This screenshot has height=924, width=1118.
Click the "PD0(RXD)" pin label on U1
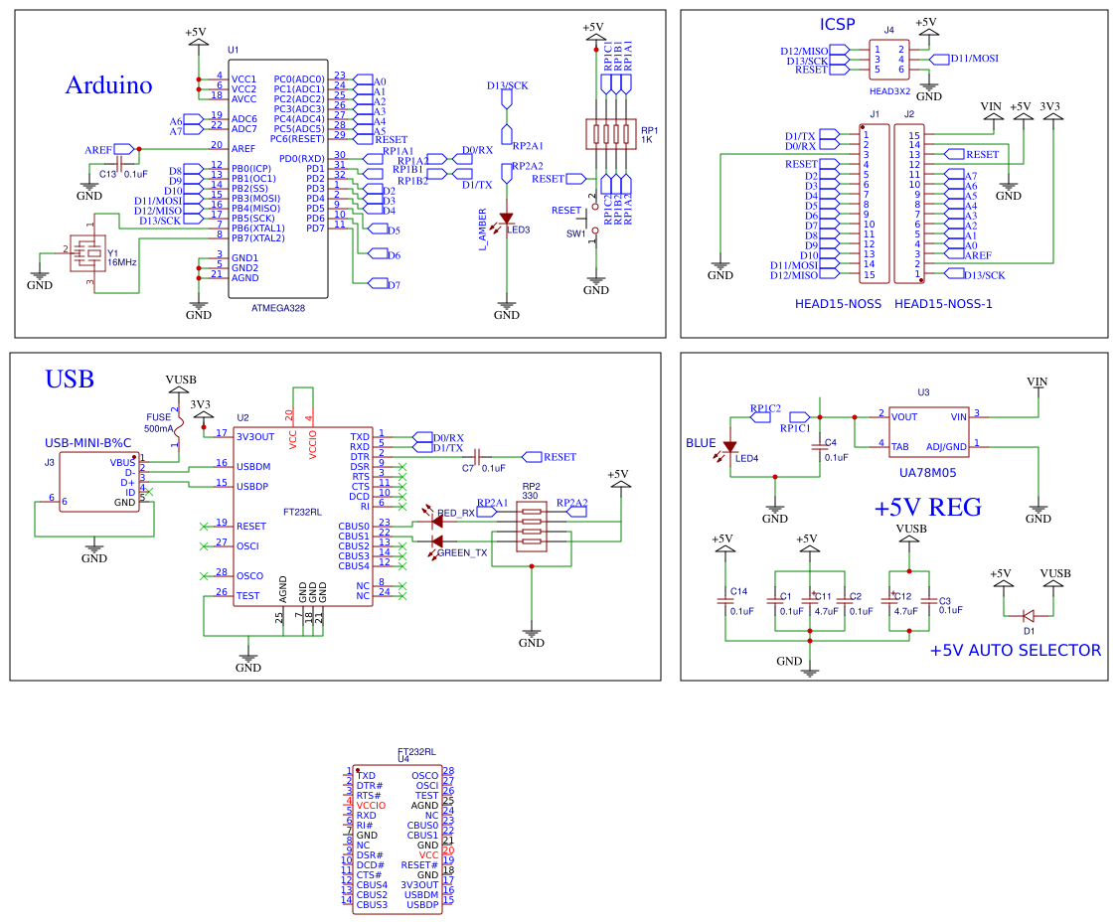(x=301, y=159)
